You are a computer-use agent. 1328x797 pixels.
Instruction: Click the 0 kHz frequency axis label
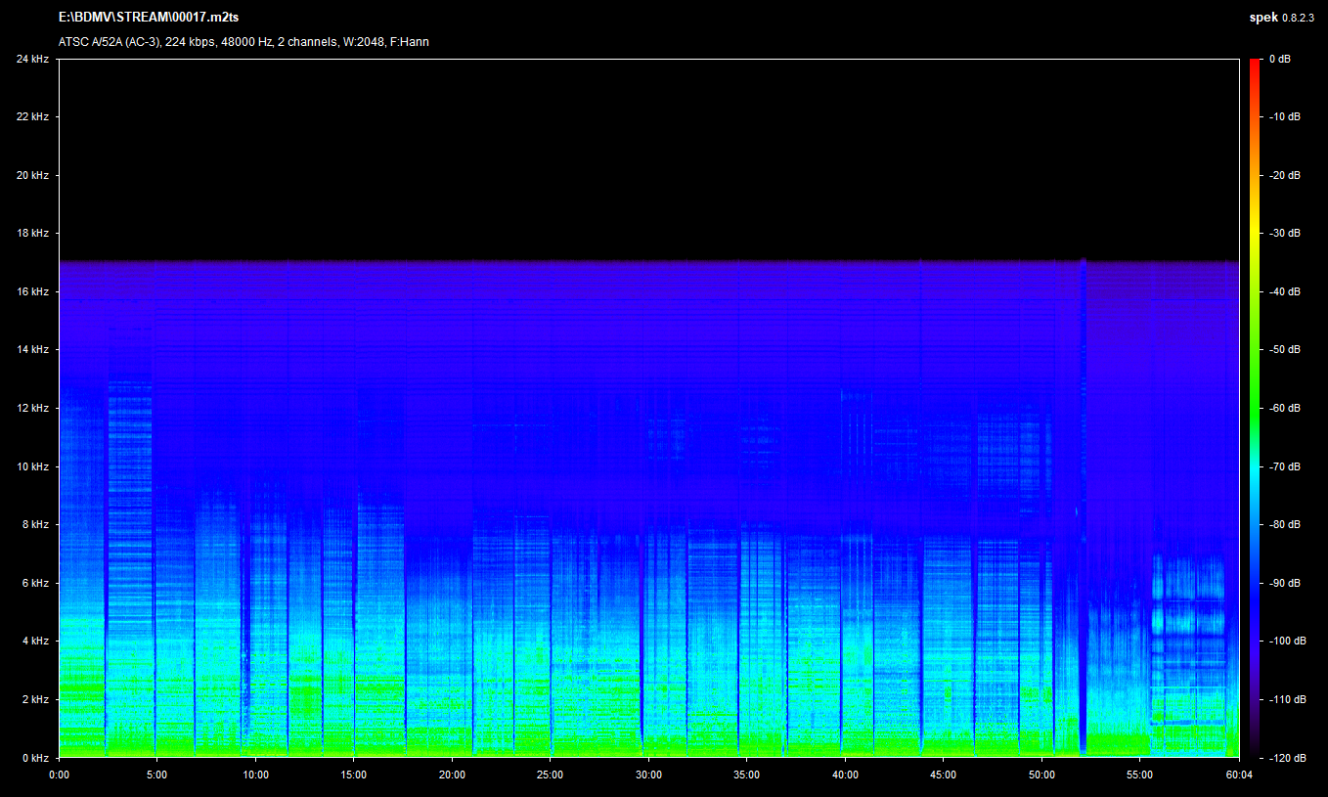pyautogui.click(x=34, y=758)
